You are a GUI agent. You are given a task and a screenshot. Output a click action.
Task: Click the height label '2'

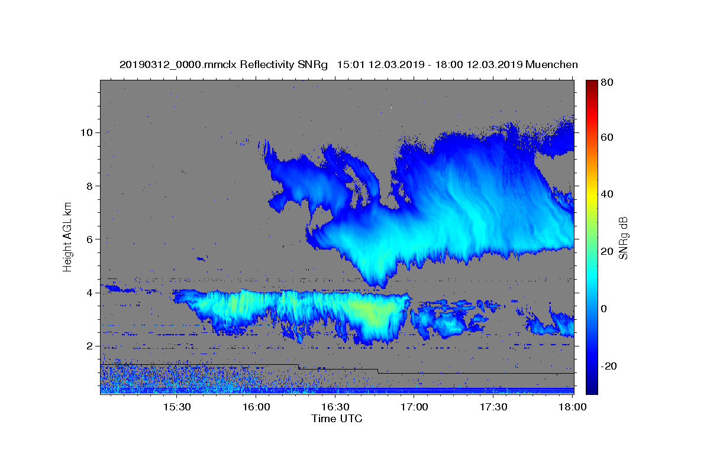pyautogui.click(x=91, y=346)
